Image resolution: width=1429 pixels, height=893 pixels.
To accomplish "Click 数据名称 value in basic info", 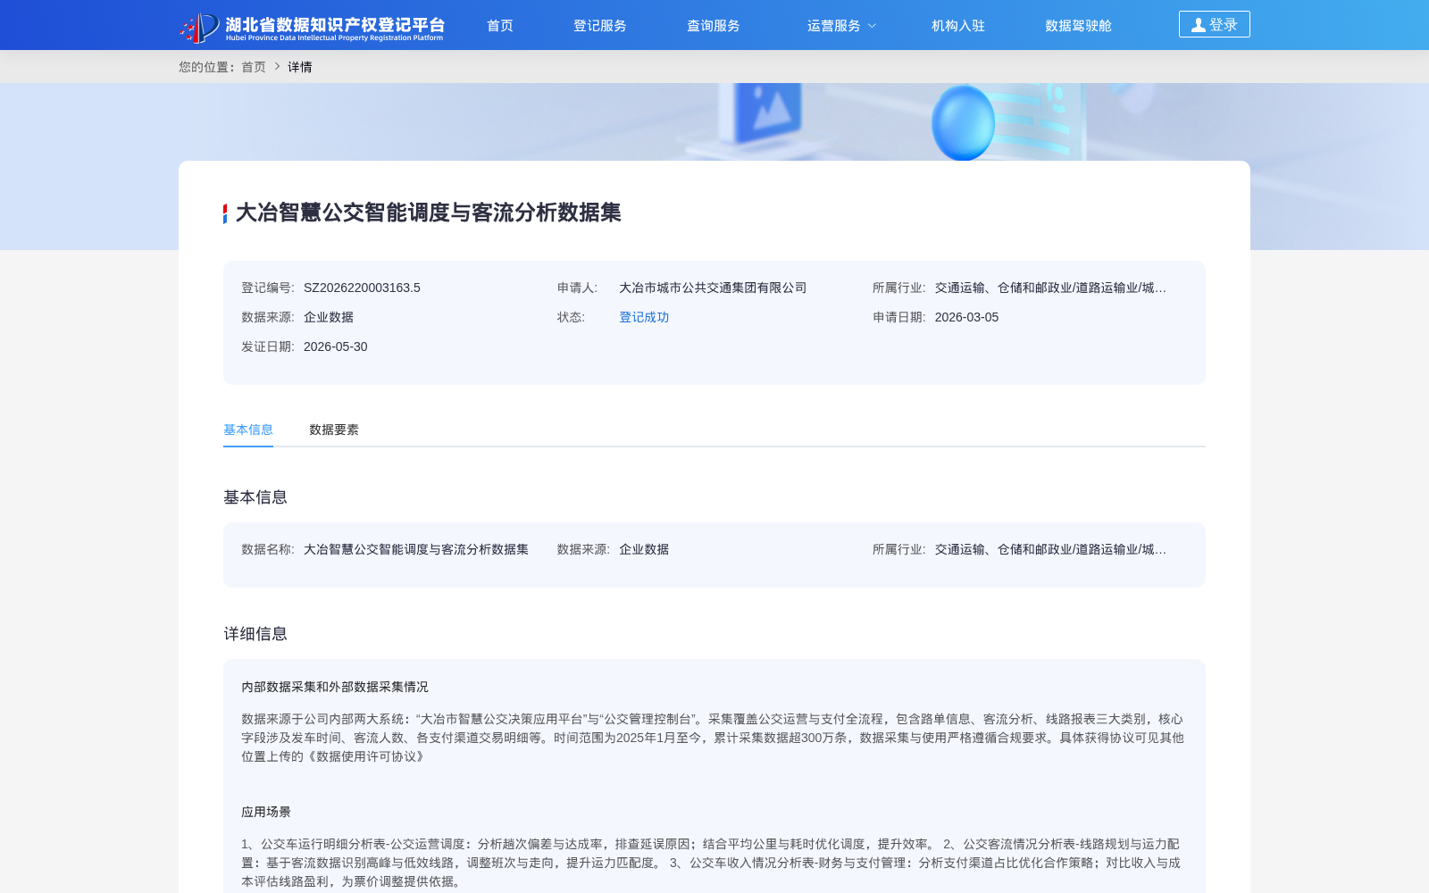I will click(x=416, y=549).
